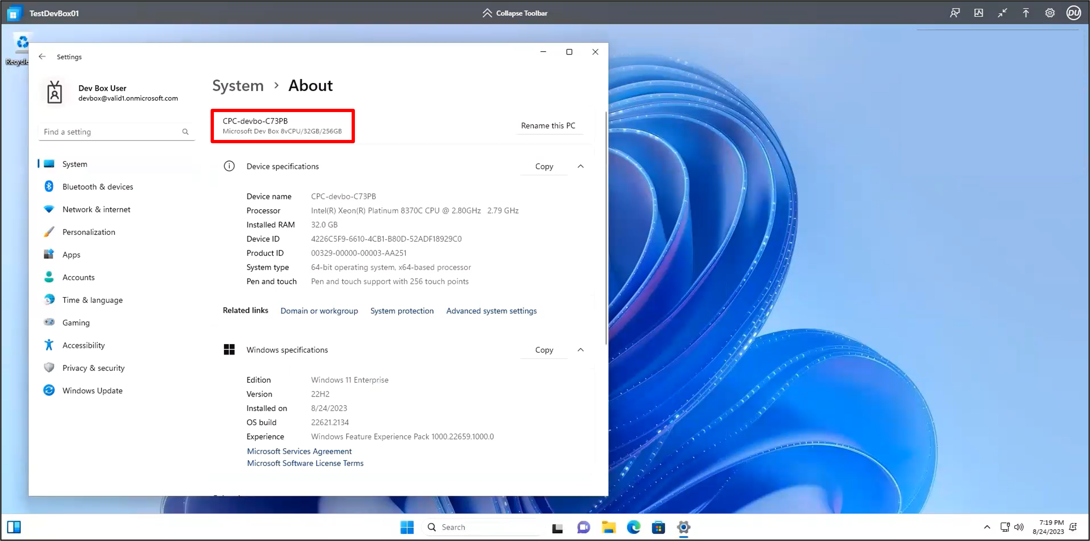
Task: Click the System breadcrumb in the header
Action: 238,85
